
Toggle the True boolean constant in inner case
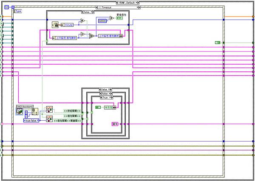click(x=98, y=107)
